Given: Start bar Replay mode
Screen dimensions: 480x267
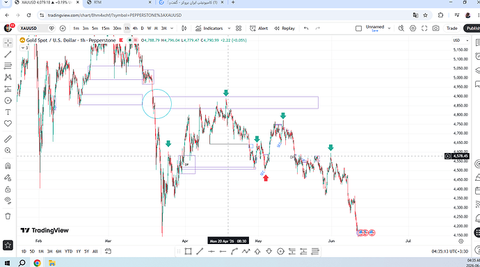Looking at the screenshot, I should (285, 28).
